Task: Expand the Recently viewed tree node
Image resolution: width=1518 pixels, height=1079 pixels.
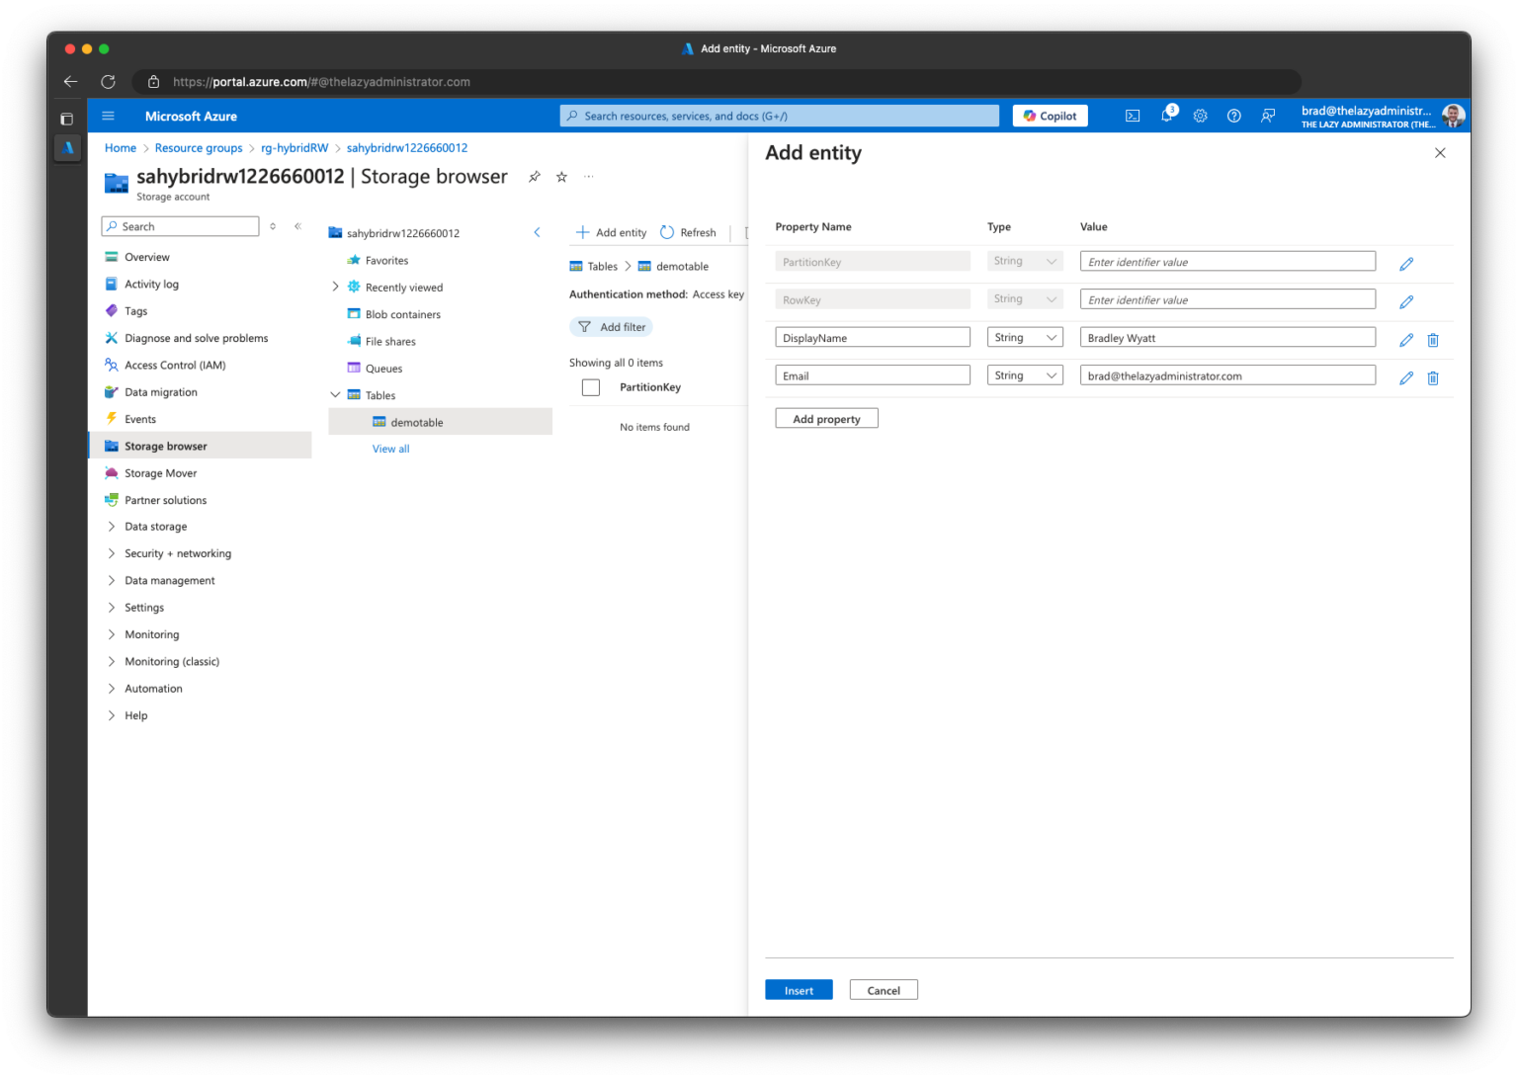Action: click(x=335, y=288)
